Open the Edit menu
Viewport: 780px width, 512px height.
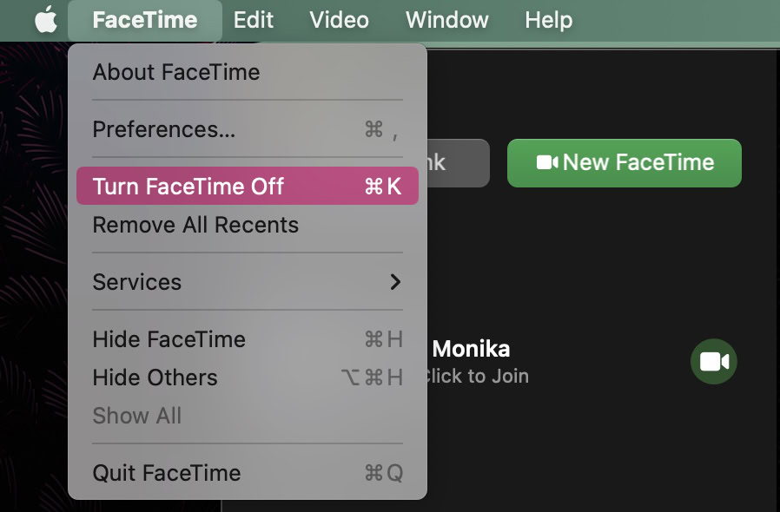(254, 19)
